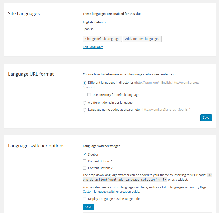Choose A different domain per language

pos(85,103)
